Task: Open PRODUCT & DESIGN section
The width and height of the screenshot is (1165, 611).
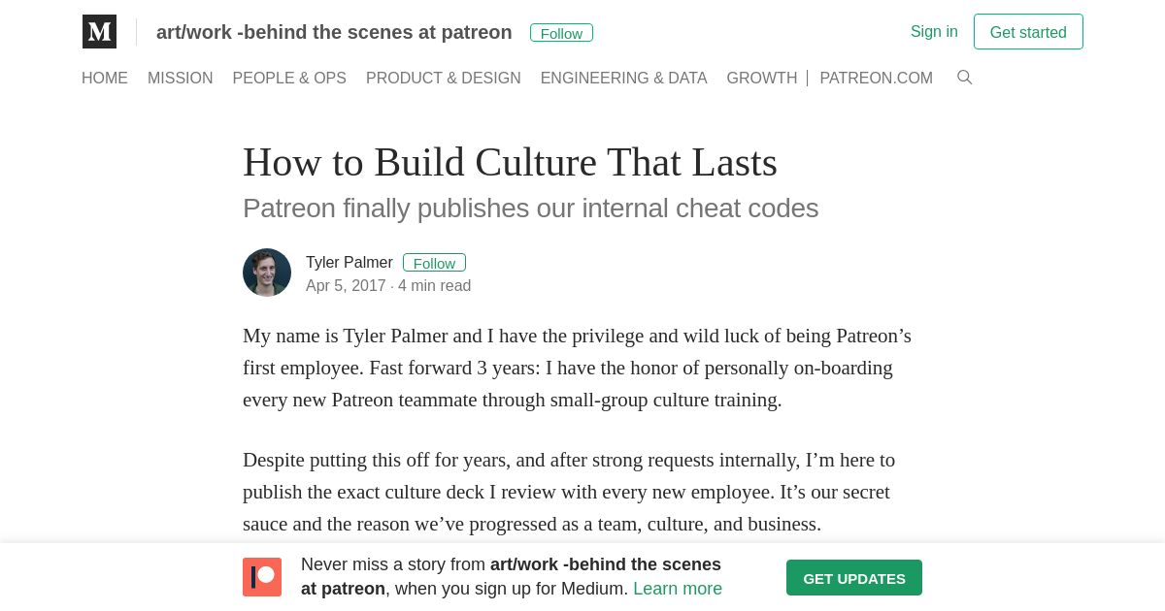Action: [x=444, y=79]
